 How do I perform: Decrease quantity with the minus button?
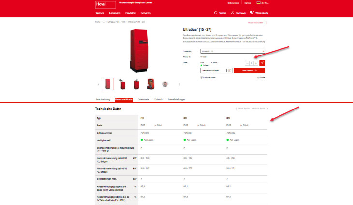click(247, 63)
